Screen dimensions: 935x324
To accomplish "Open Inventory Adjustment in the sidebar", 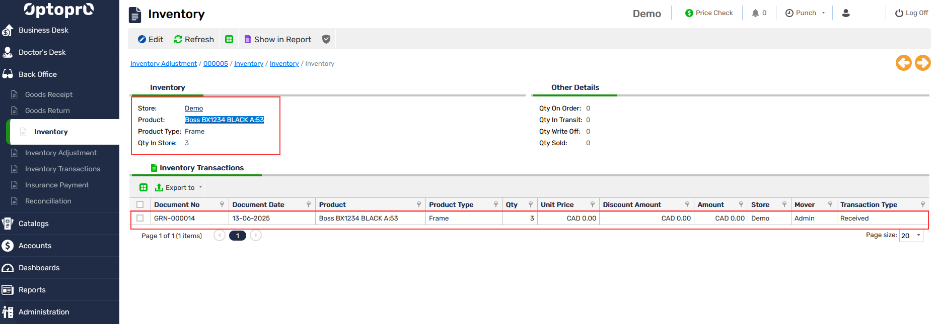I will 60,153.
